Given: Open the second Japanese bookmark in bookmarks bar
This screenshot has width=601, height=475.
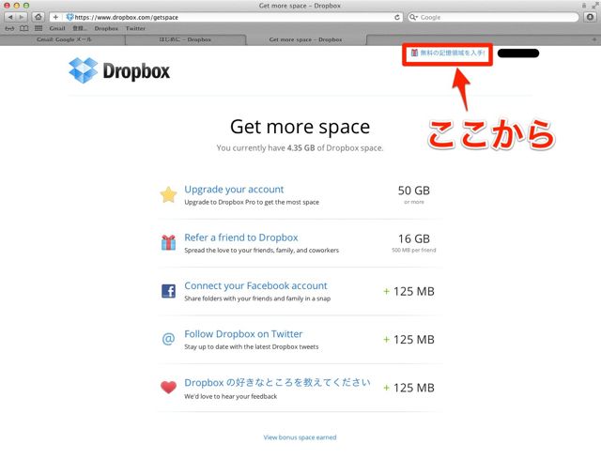Looking at the screenshot, I should [x=80, y=28].
